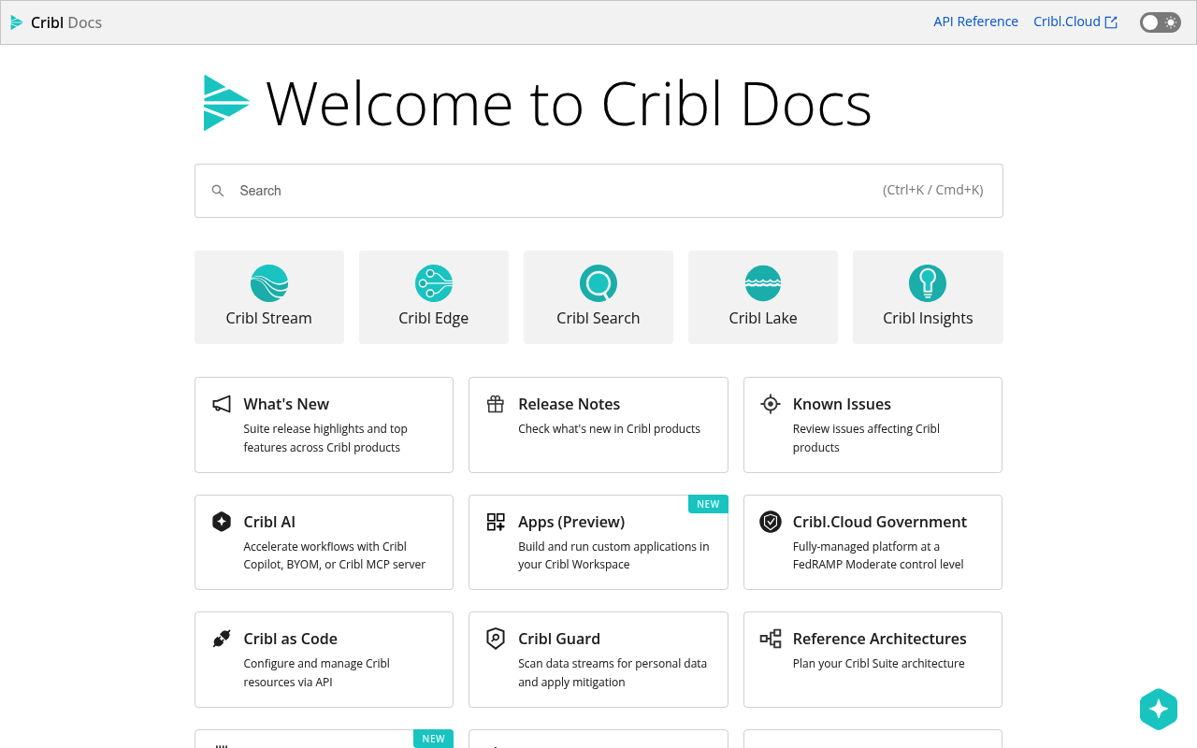Screen dimensions: 1197x748
Task: Open the Cribl.Cloud external link
Action: point(1075,22)
